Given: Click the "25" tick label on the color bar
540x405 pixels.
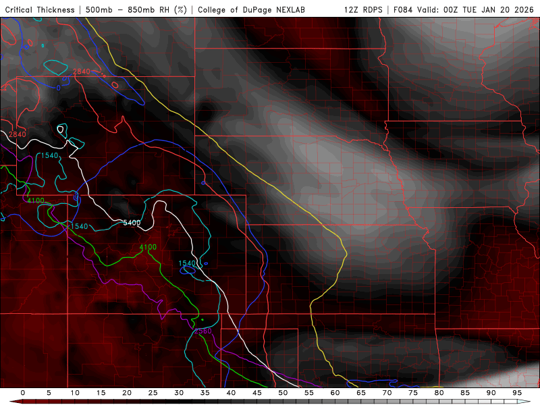Looking at the screenshot, I should (x=153, y=393).
